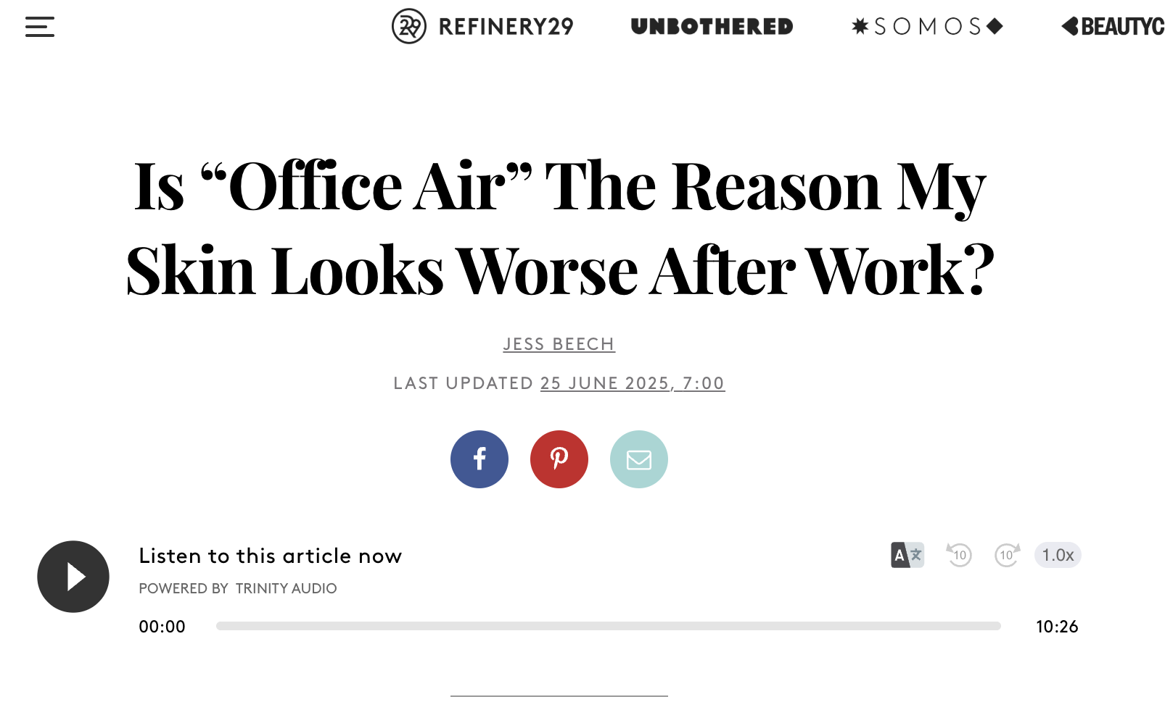Share article via Facebook icon

tap(479, 459)
